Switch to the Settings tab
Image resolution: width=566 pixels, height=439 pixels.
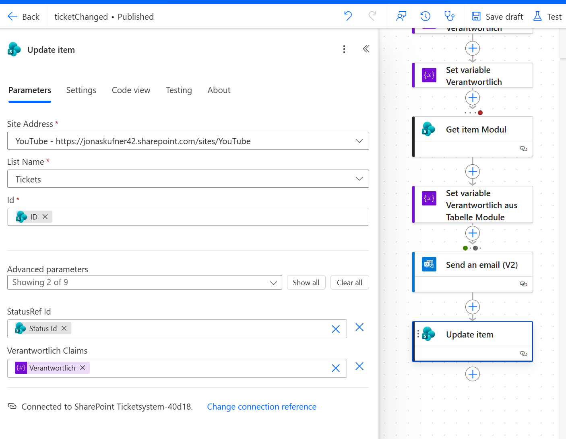coord(81,90)
